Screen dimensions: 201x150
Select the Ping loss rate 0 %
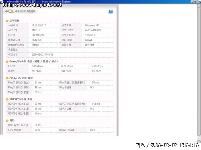92,87
